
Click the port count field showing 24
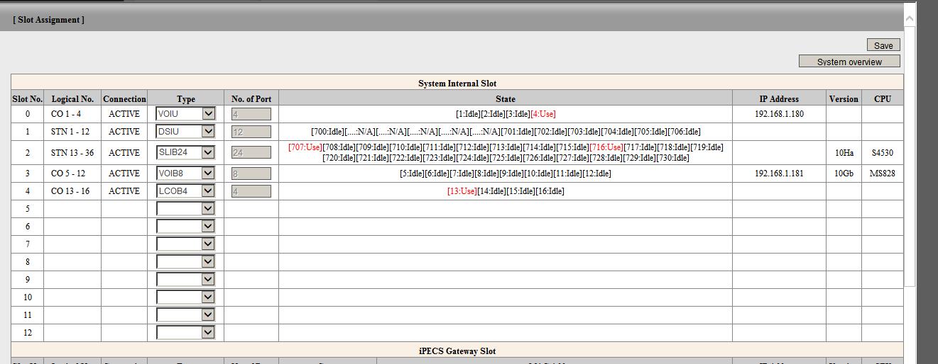click(251, 152)
